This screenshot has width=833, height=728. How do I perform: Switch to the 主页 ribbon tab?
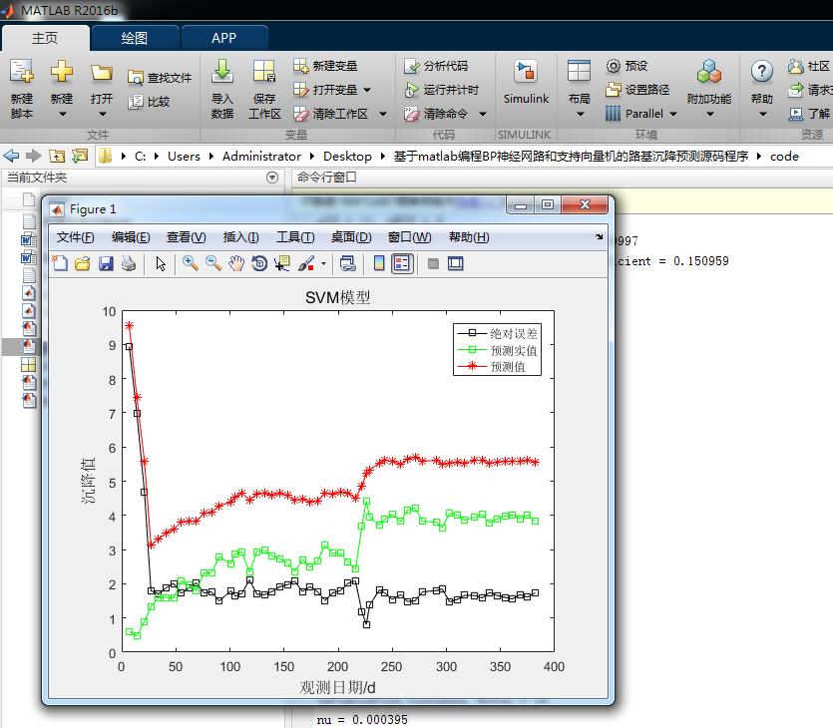tap(45, 38)
